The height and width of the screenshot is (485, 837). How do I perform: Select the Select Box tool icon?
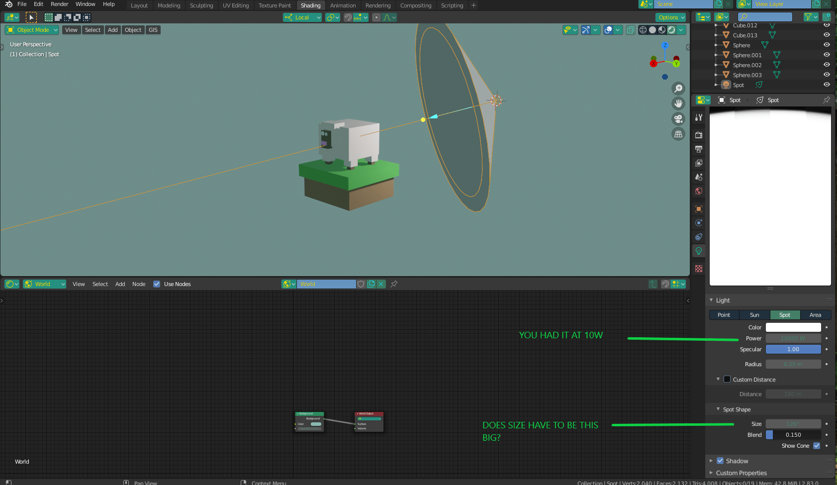click(x=31, y=17)
